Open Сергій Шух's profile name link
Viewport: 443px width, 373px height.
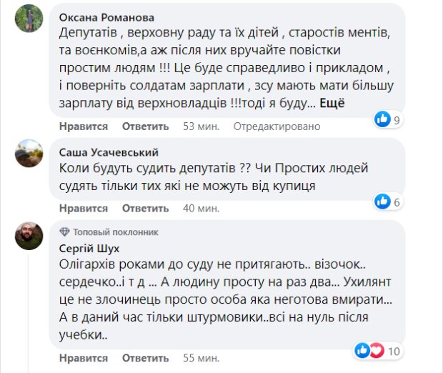point(89,248)
